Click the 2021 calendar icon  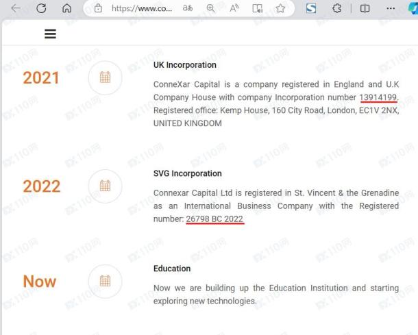105,77
